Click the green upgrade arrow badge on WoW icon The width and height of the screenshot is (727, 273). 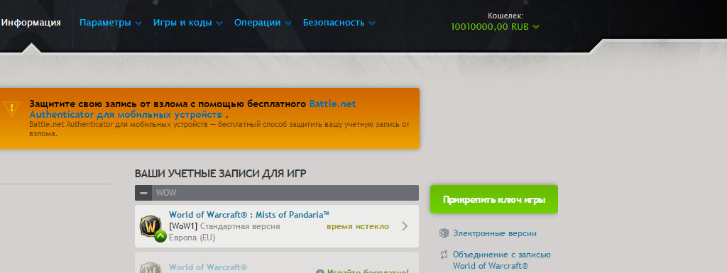pyautogui.click(x=160, y=236)
